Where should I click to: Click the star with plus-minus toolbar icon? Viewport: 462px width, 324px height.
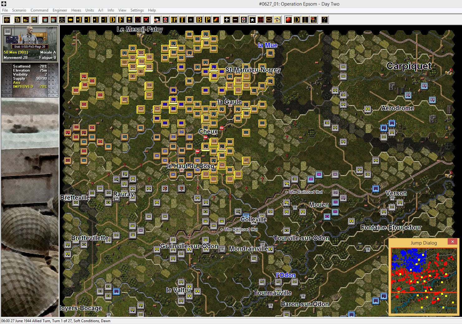click(x=157, y=20)
